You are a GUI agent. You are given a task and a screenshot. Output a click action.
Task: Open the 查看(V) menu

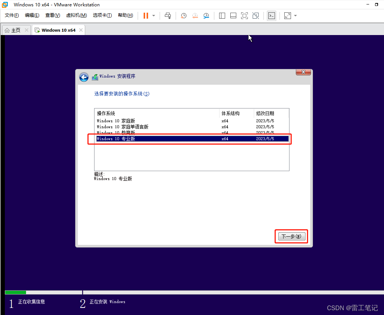(x=53, y=15)
